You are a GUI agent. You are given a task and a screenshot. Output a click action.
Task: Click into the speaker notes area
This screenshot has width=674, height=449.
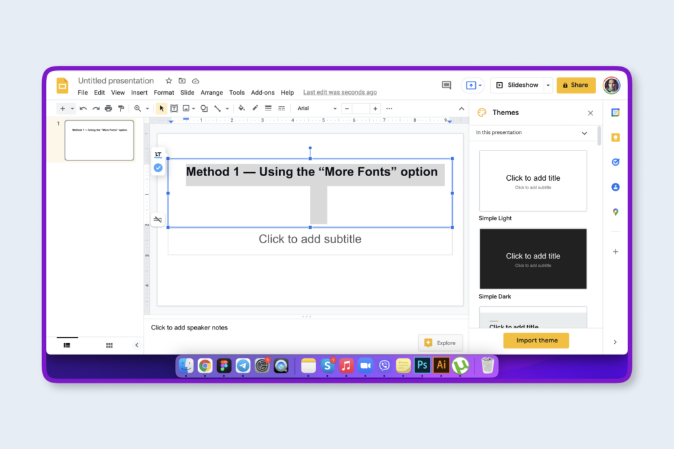[306, 327]
